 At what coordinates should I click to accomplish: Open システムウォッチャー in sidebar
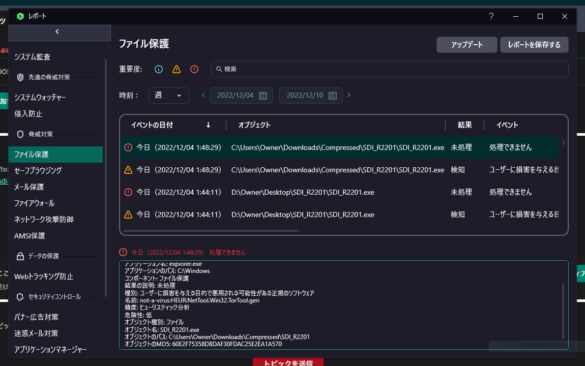pyautogui.click(x=40, y=97)
